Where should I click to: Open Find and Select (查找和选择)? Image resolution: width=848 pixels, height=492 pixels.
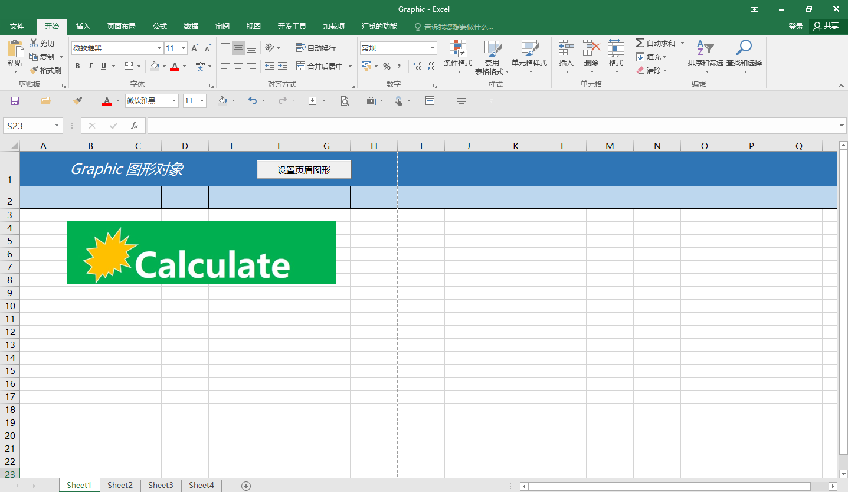pos(744,57)
